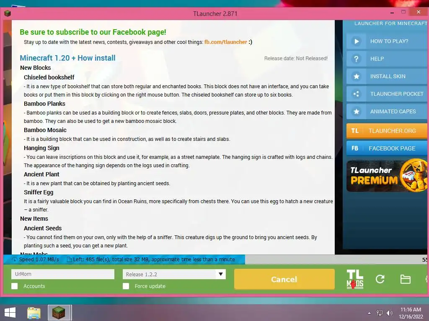The image size is (429, 321).
Task: Click the Hanging Sign heading
Action: coord(41,148)
